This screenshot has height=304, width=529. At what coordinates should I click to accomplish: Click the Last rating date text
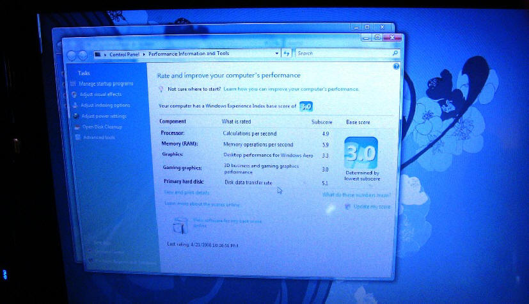point(203,245)
